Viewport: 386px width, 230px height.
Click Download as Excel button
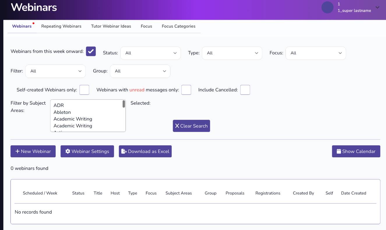[145, 151]
